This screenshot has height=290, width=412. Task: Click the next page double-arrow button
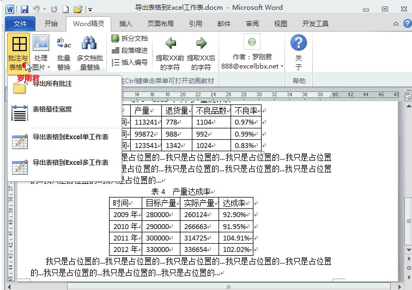pyautogui.click(x=409, y=277)
